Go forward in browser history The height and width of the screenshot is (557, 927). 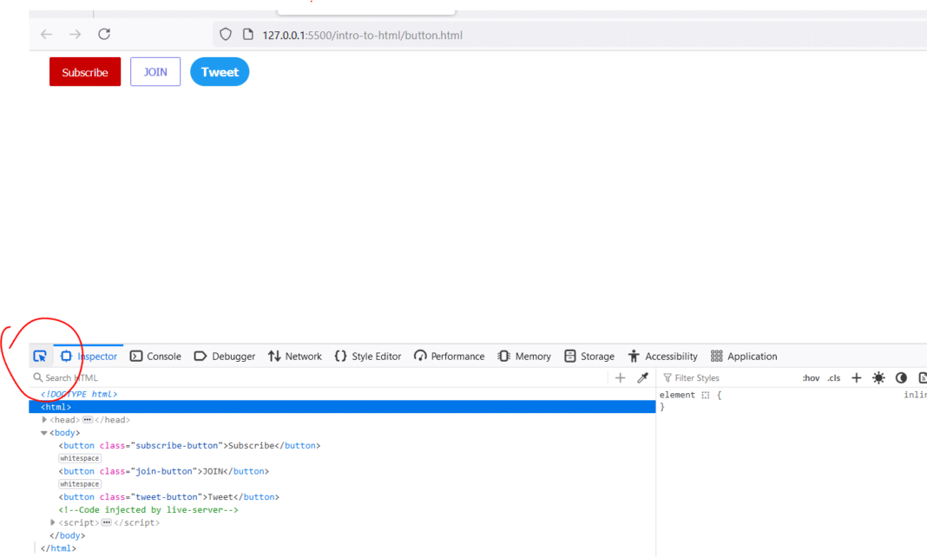[x=76, y=34]
